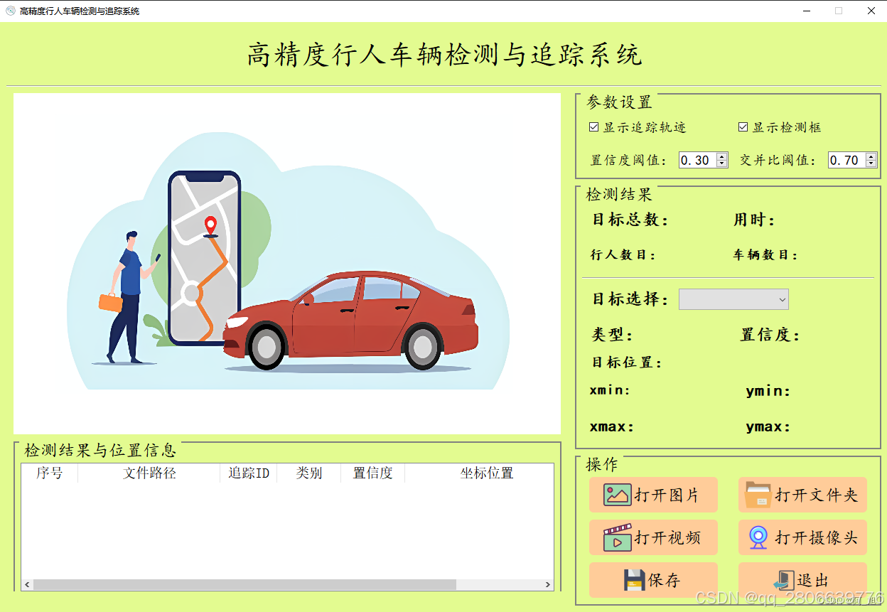The height and width of the screenshot is (612, 887).
Task: Click the 序号 column header
Action: [x=50, y=473]
